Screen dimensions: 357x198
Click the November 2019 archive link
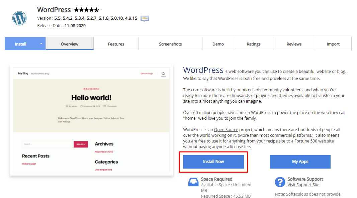[104, 152]
